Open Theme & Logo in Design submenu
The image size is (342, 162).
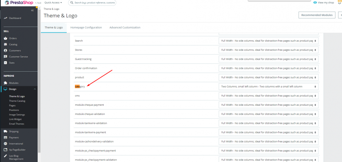tap(17, 96)
